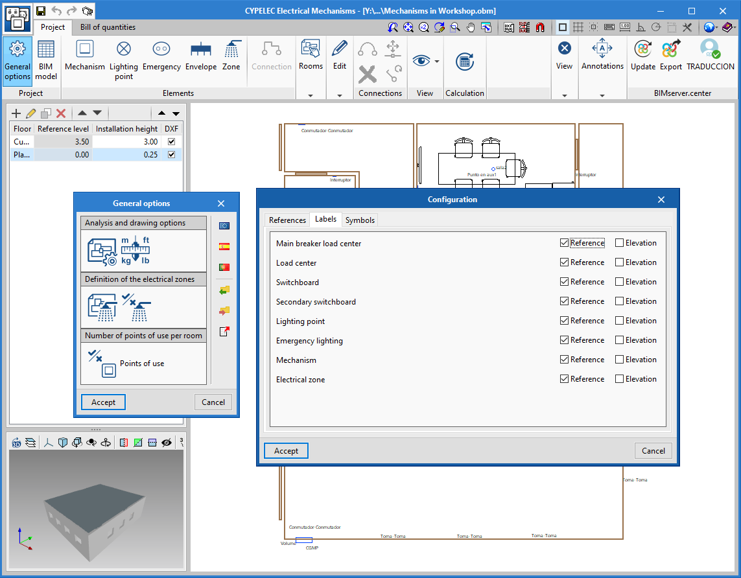Select the Lighting point tool
The width and height of the screenshot is (741, 578).
click(x=124, y=61)
